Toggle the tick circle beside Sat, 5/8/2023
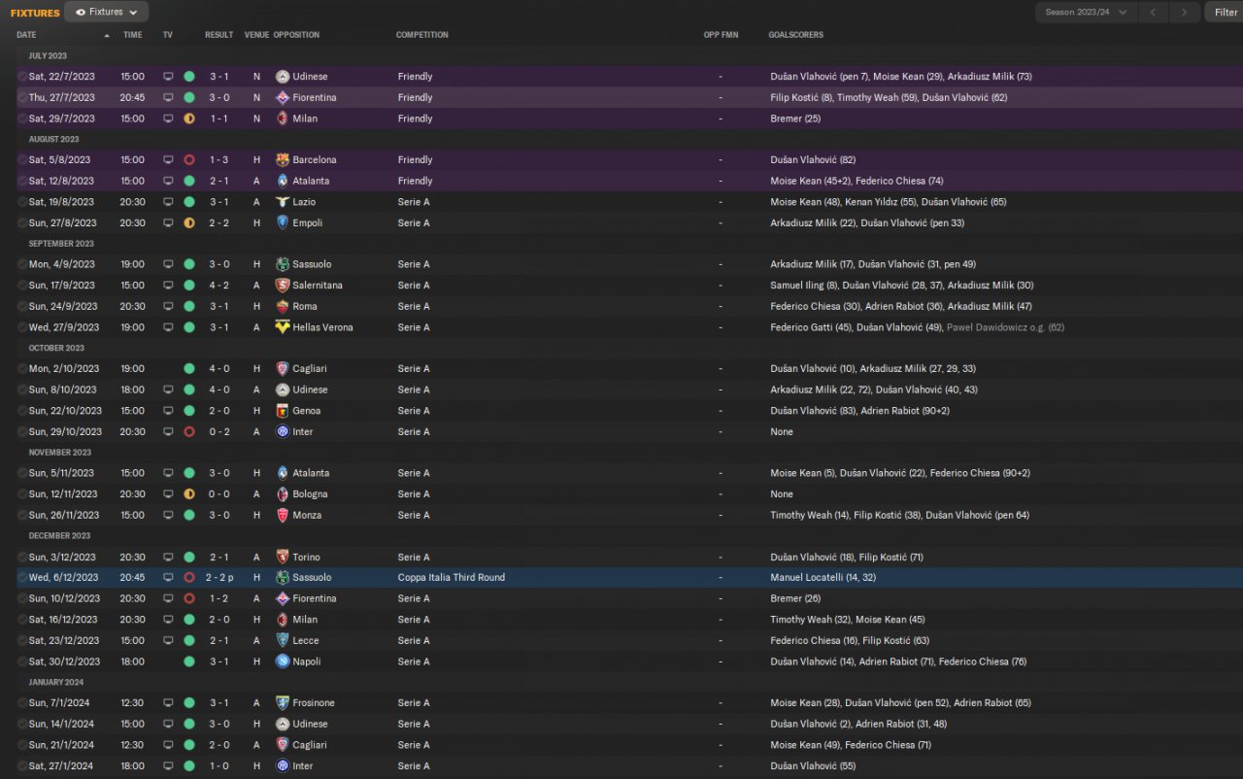The width and height of the screenshot is (1243, 779). [x=22, y=160]
